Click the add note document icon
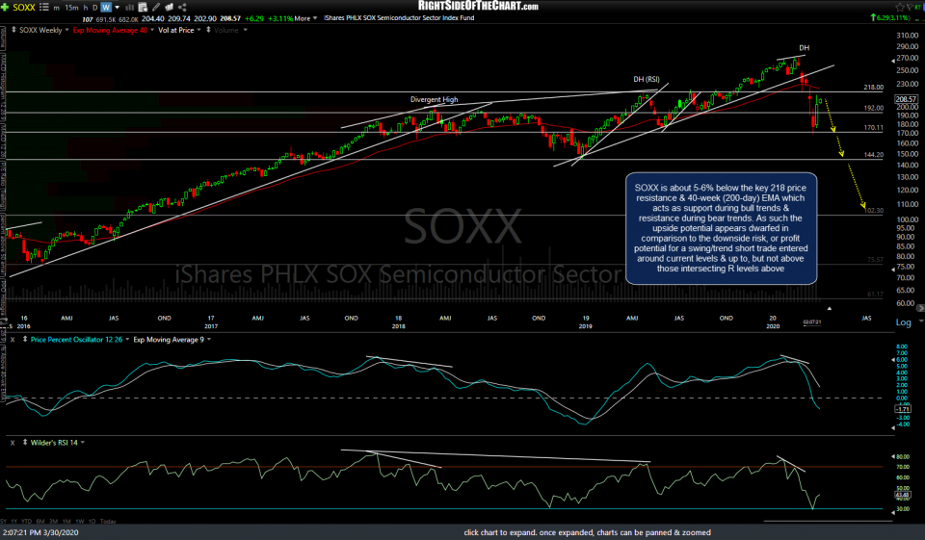 (x=143, y=8)
